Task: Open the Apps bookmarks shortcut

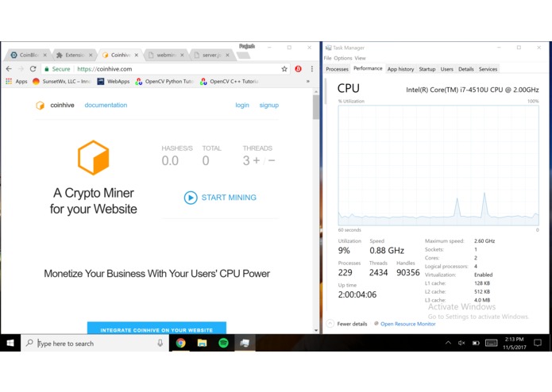Action: tap(17, 81)
